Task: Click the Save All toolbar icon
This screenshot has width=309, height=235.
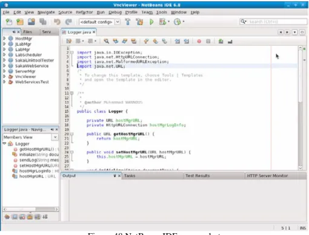Action: pyautogui.click(x=43, y=22)
